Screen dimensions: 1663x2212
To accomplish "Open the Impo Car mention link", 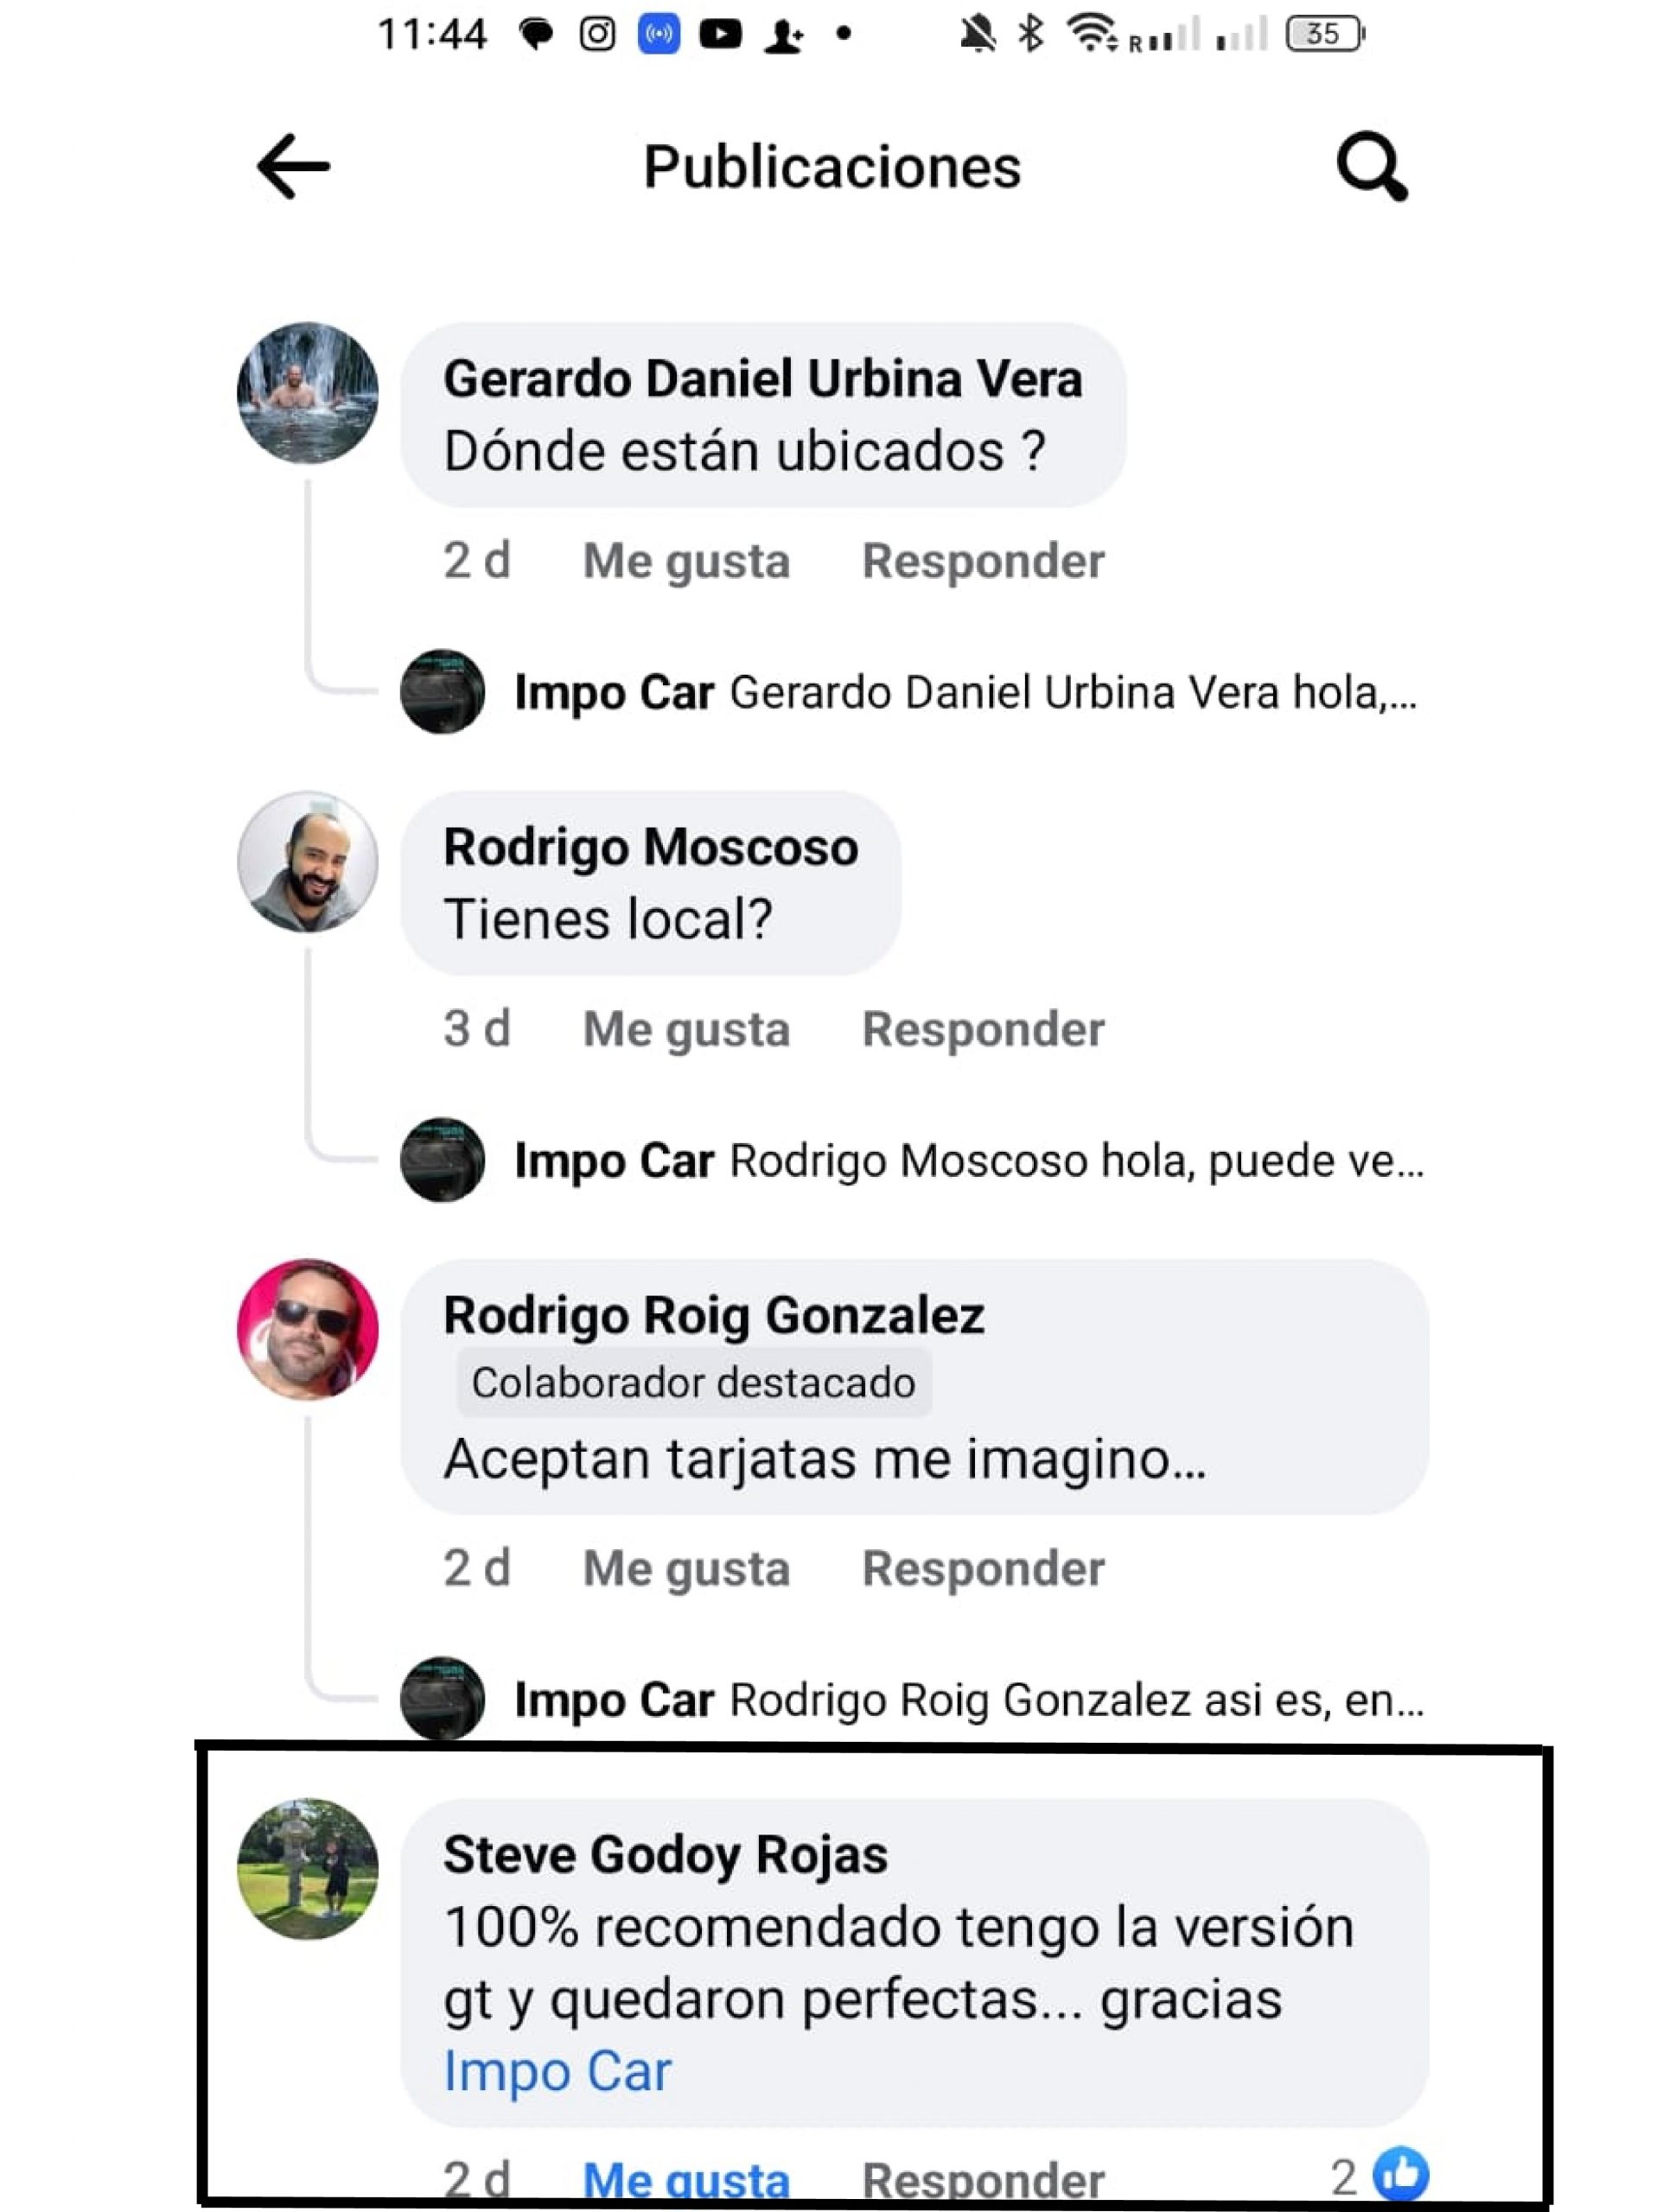I will click(x=558, y=2070).
